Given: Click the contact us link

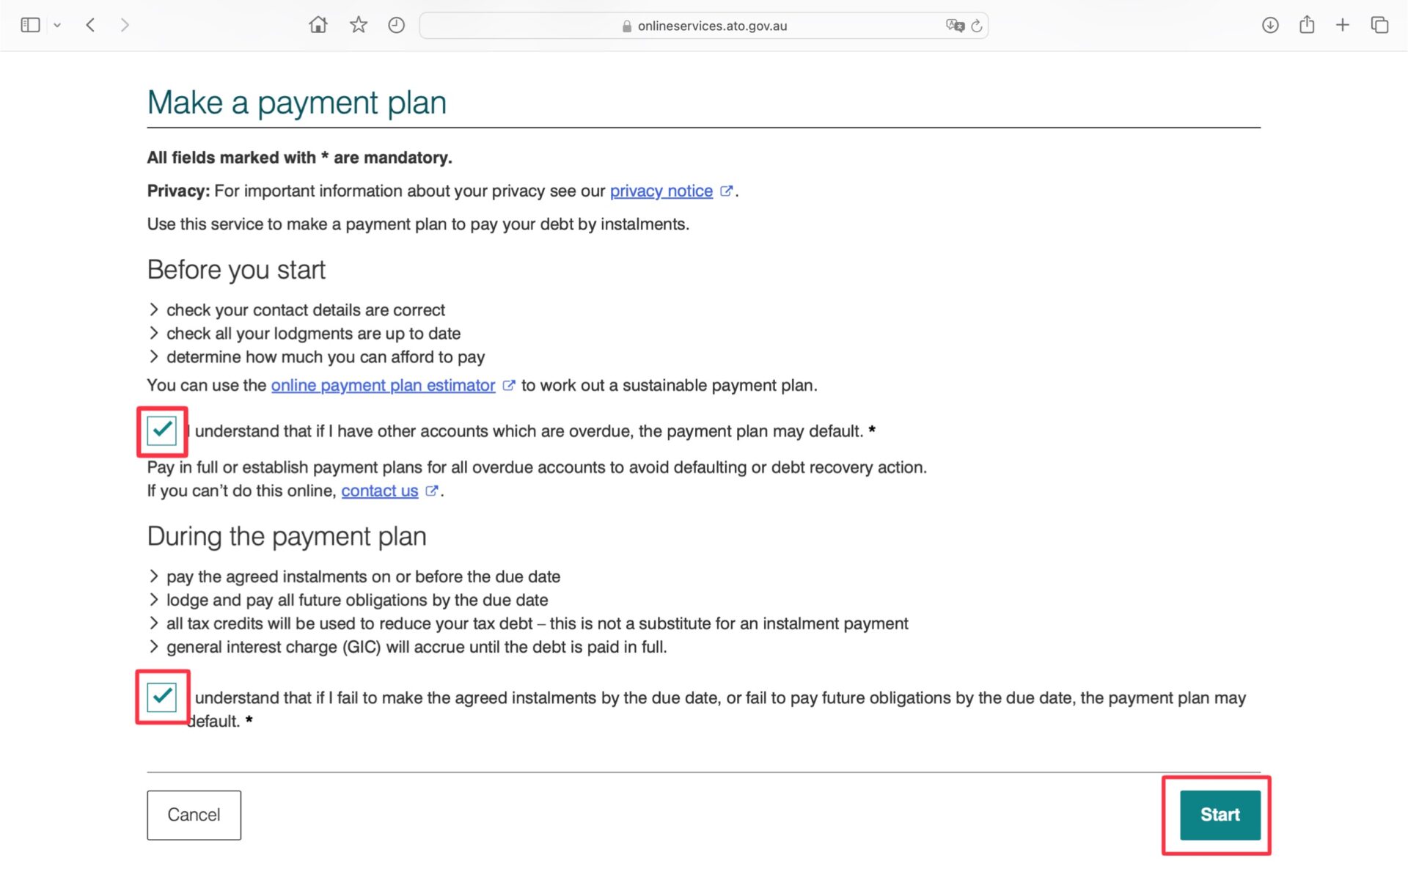Looking at the screenshot, I should (379, 491).
